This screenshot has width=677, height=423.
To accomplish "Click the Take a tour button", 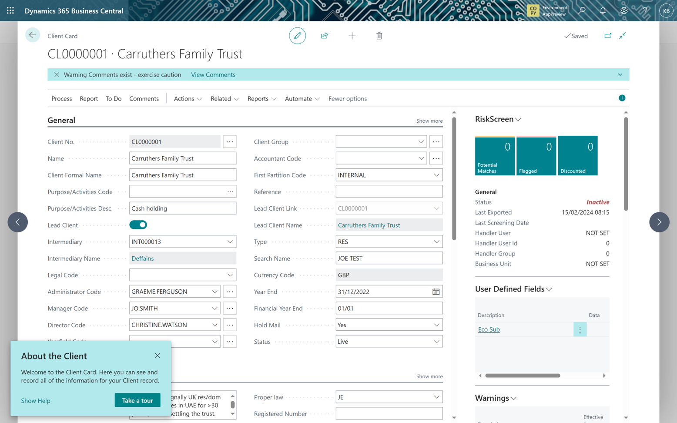I will pyautogui.click(x=137, y=400).
